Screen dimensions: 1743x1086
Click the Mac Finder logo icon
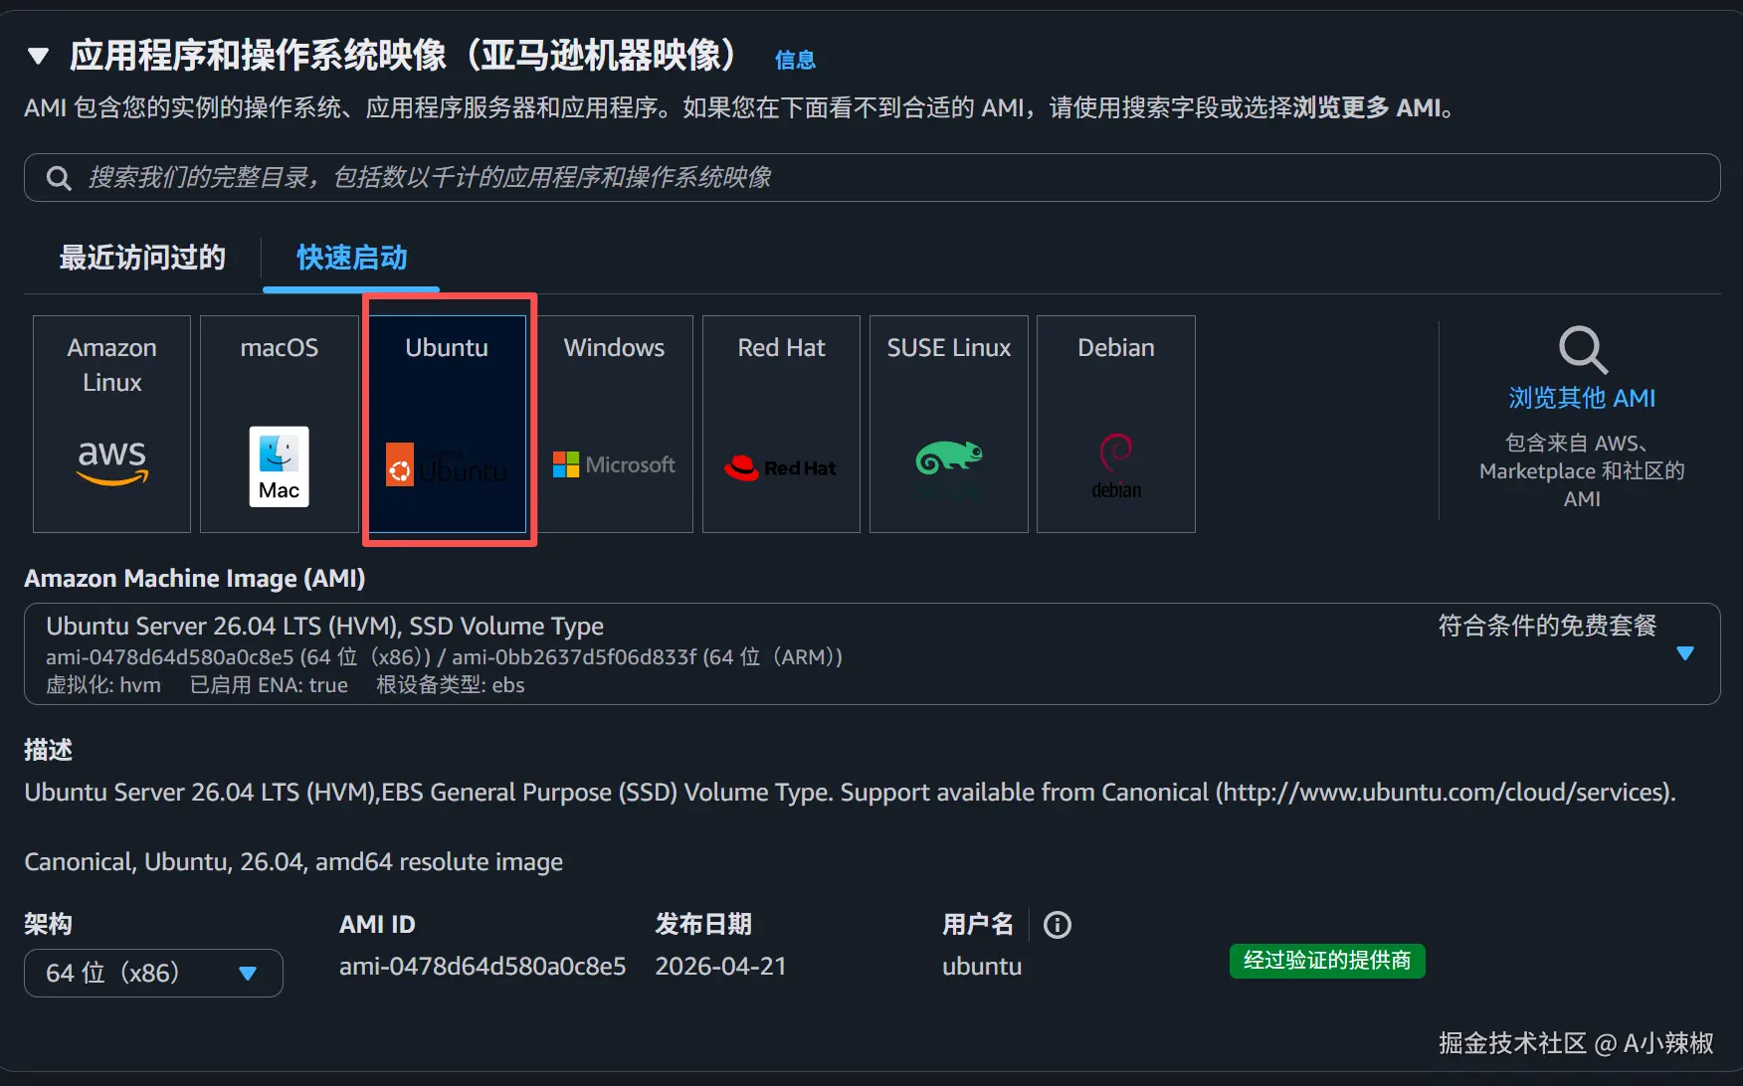[279, 466]
